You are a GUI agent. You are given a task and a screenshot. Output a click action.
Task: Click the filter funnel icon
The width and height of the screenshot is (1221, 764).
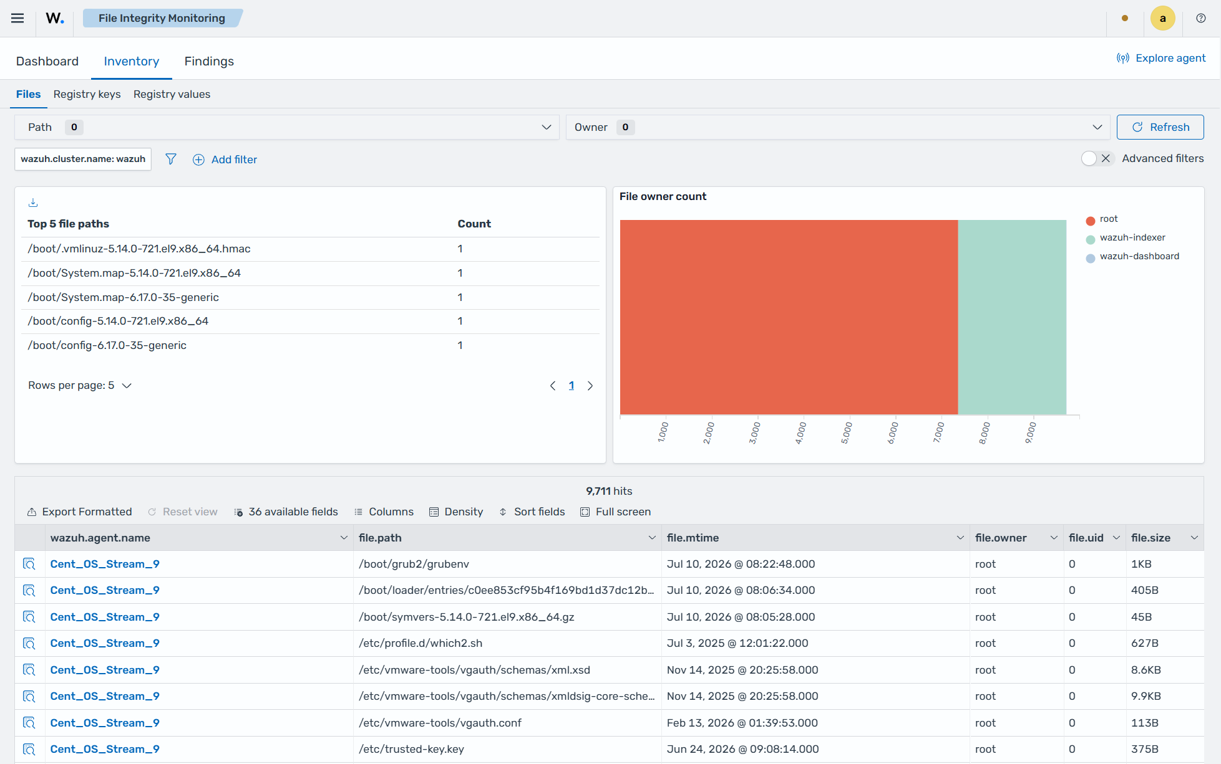[x=171, y=159]
